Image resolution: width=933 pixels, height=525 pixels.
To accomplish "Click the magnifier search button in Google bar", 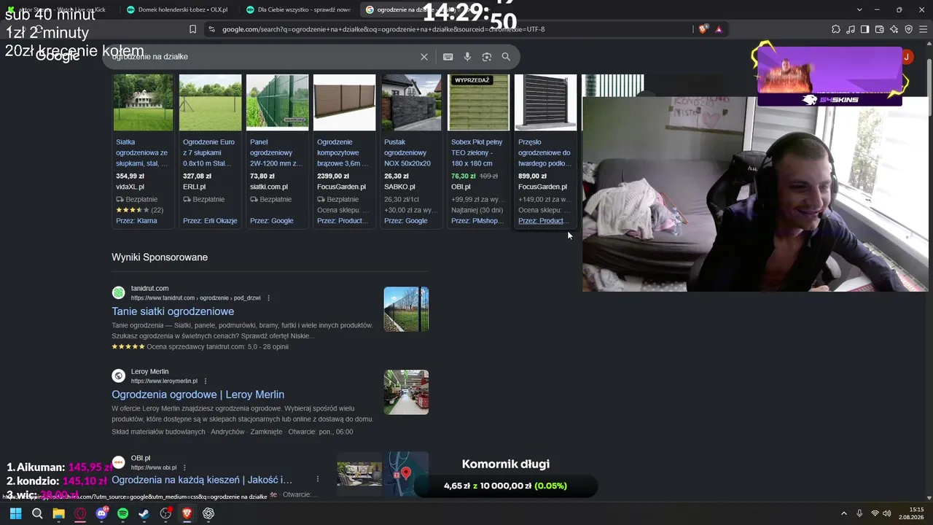I will 506,57.
